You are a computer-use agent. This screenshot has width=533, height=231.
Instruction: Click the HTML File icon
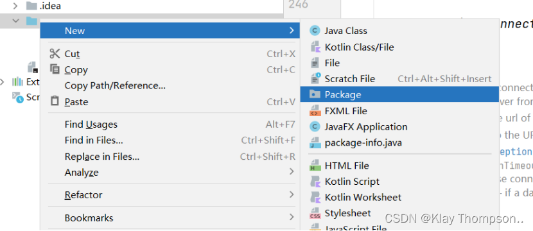315,166
